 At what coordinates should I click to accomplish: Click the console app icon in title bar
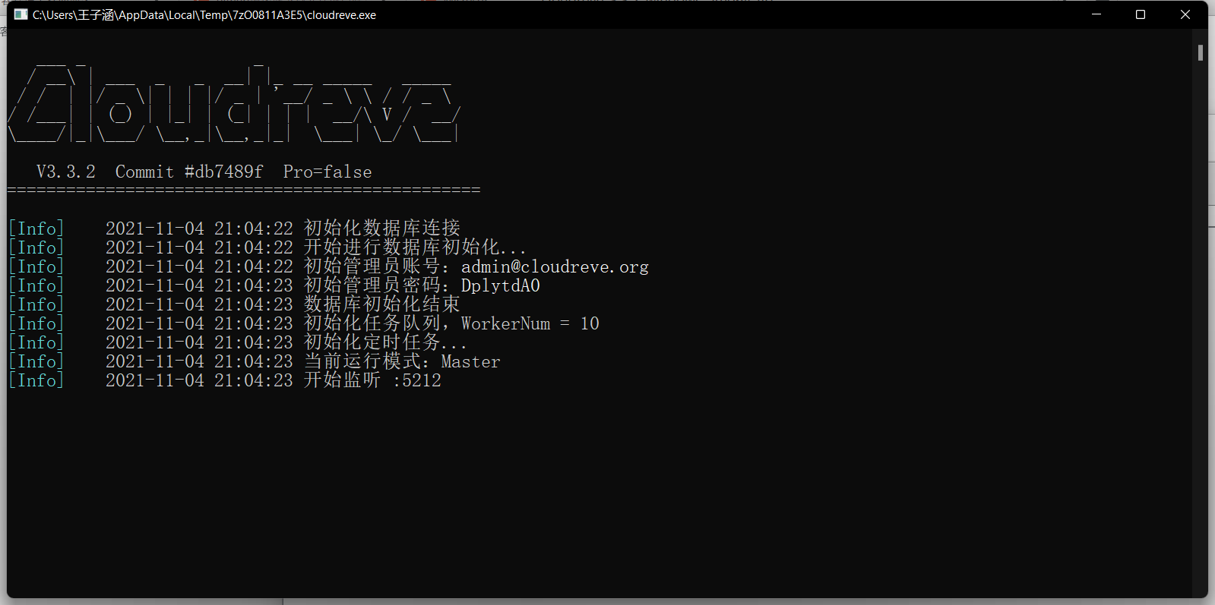(21, 14)
